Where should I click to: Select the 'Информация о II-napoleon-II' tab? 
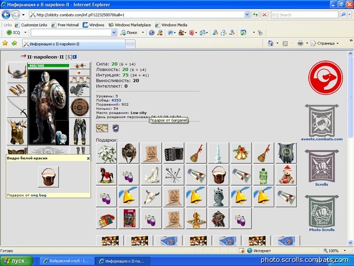74,44
